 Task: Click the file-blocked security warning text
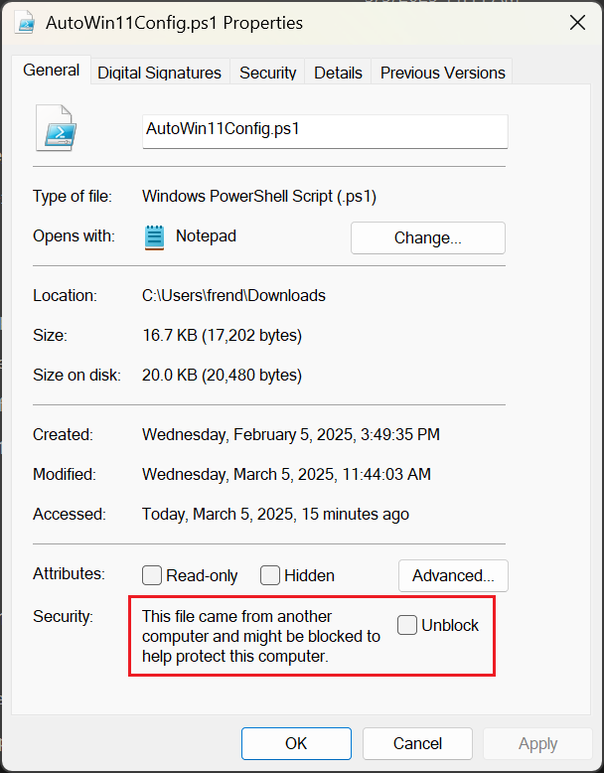point(261,636)
